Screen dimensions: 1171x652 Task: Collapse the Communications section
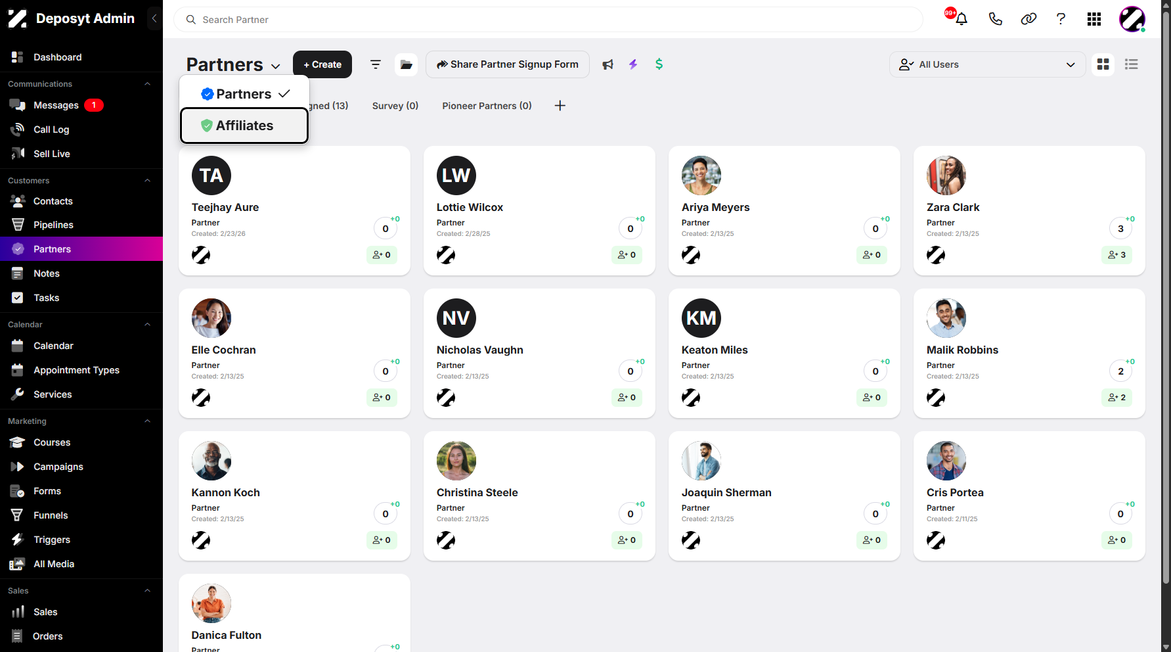[147, 84]
